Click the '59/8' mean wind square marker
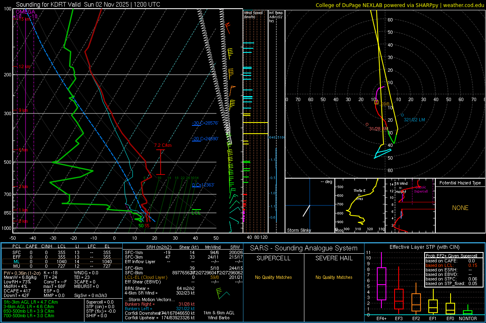 pyautogui.click(x=376, y=102)
